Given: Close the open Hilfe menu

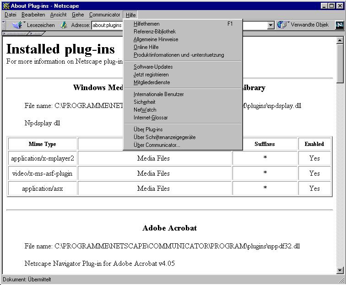Looking at the screenshot, I should point(130,15).
